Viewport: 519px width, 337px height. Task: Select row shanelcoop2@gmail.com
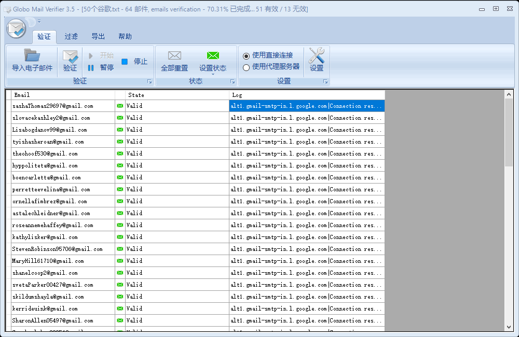coord(195,273)
